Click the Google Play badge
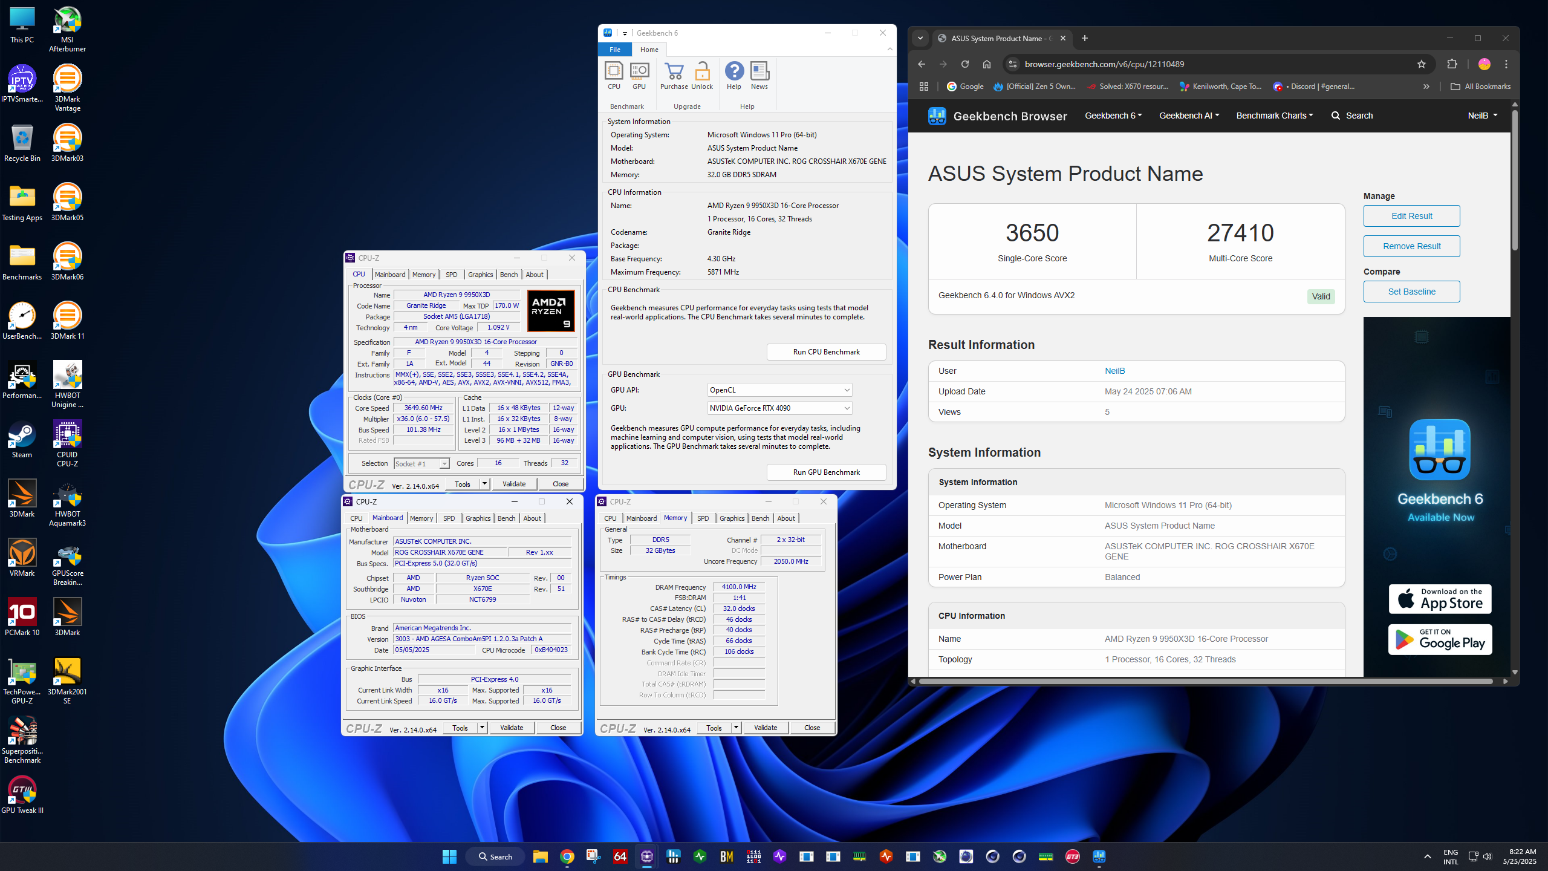The image size is (1548, 871). [1440, 640]
